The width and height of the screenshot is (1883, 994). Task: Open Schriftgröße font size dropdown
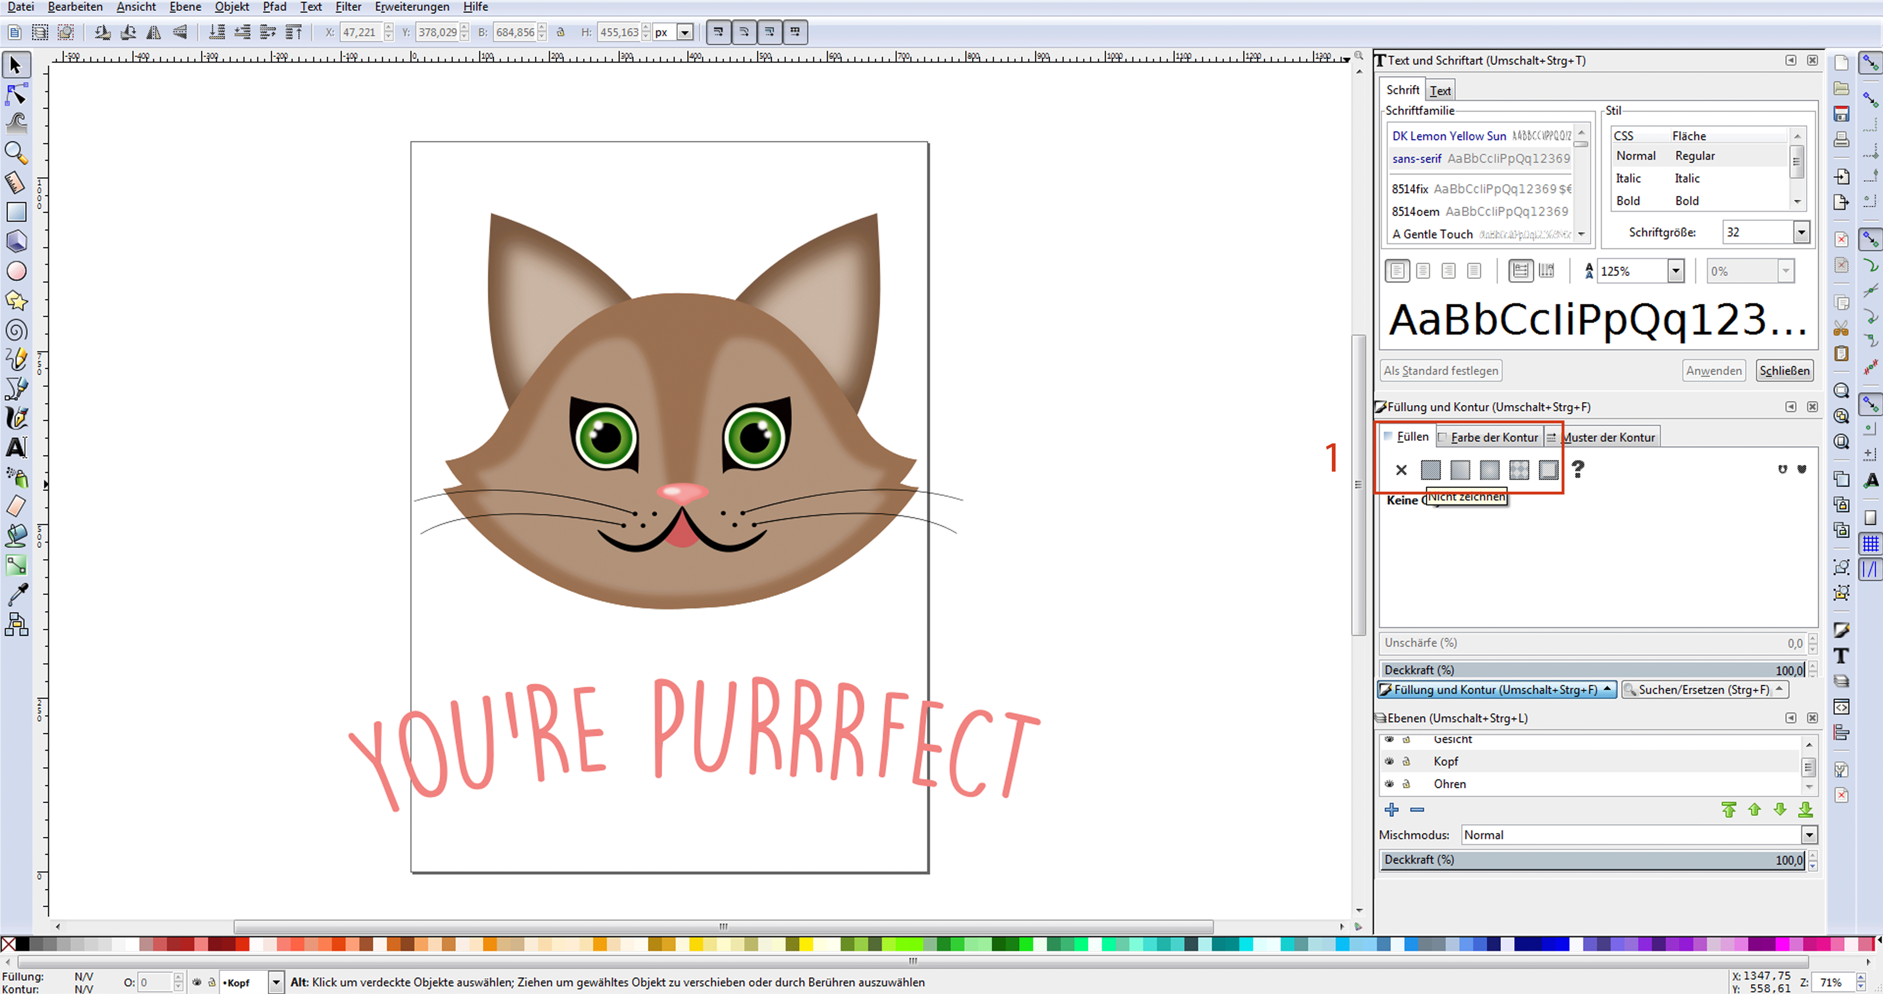tap(1801, 233)
